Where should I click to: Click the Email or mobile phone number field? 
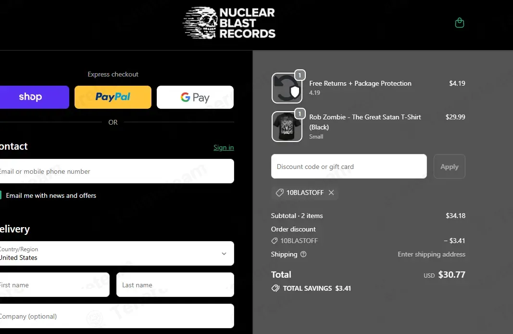coord(115,171)
